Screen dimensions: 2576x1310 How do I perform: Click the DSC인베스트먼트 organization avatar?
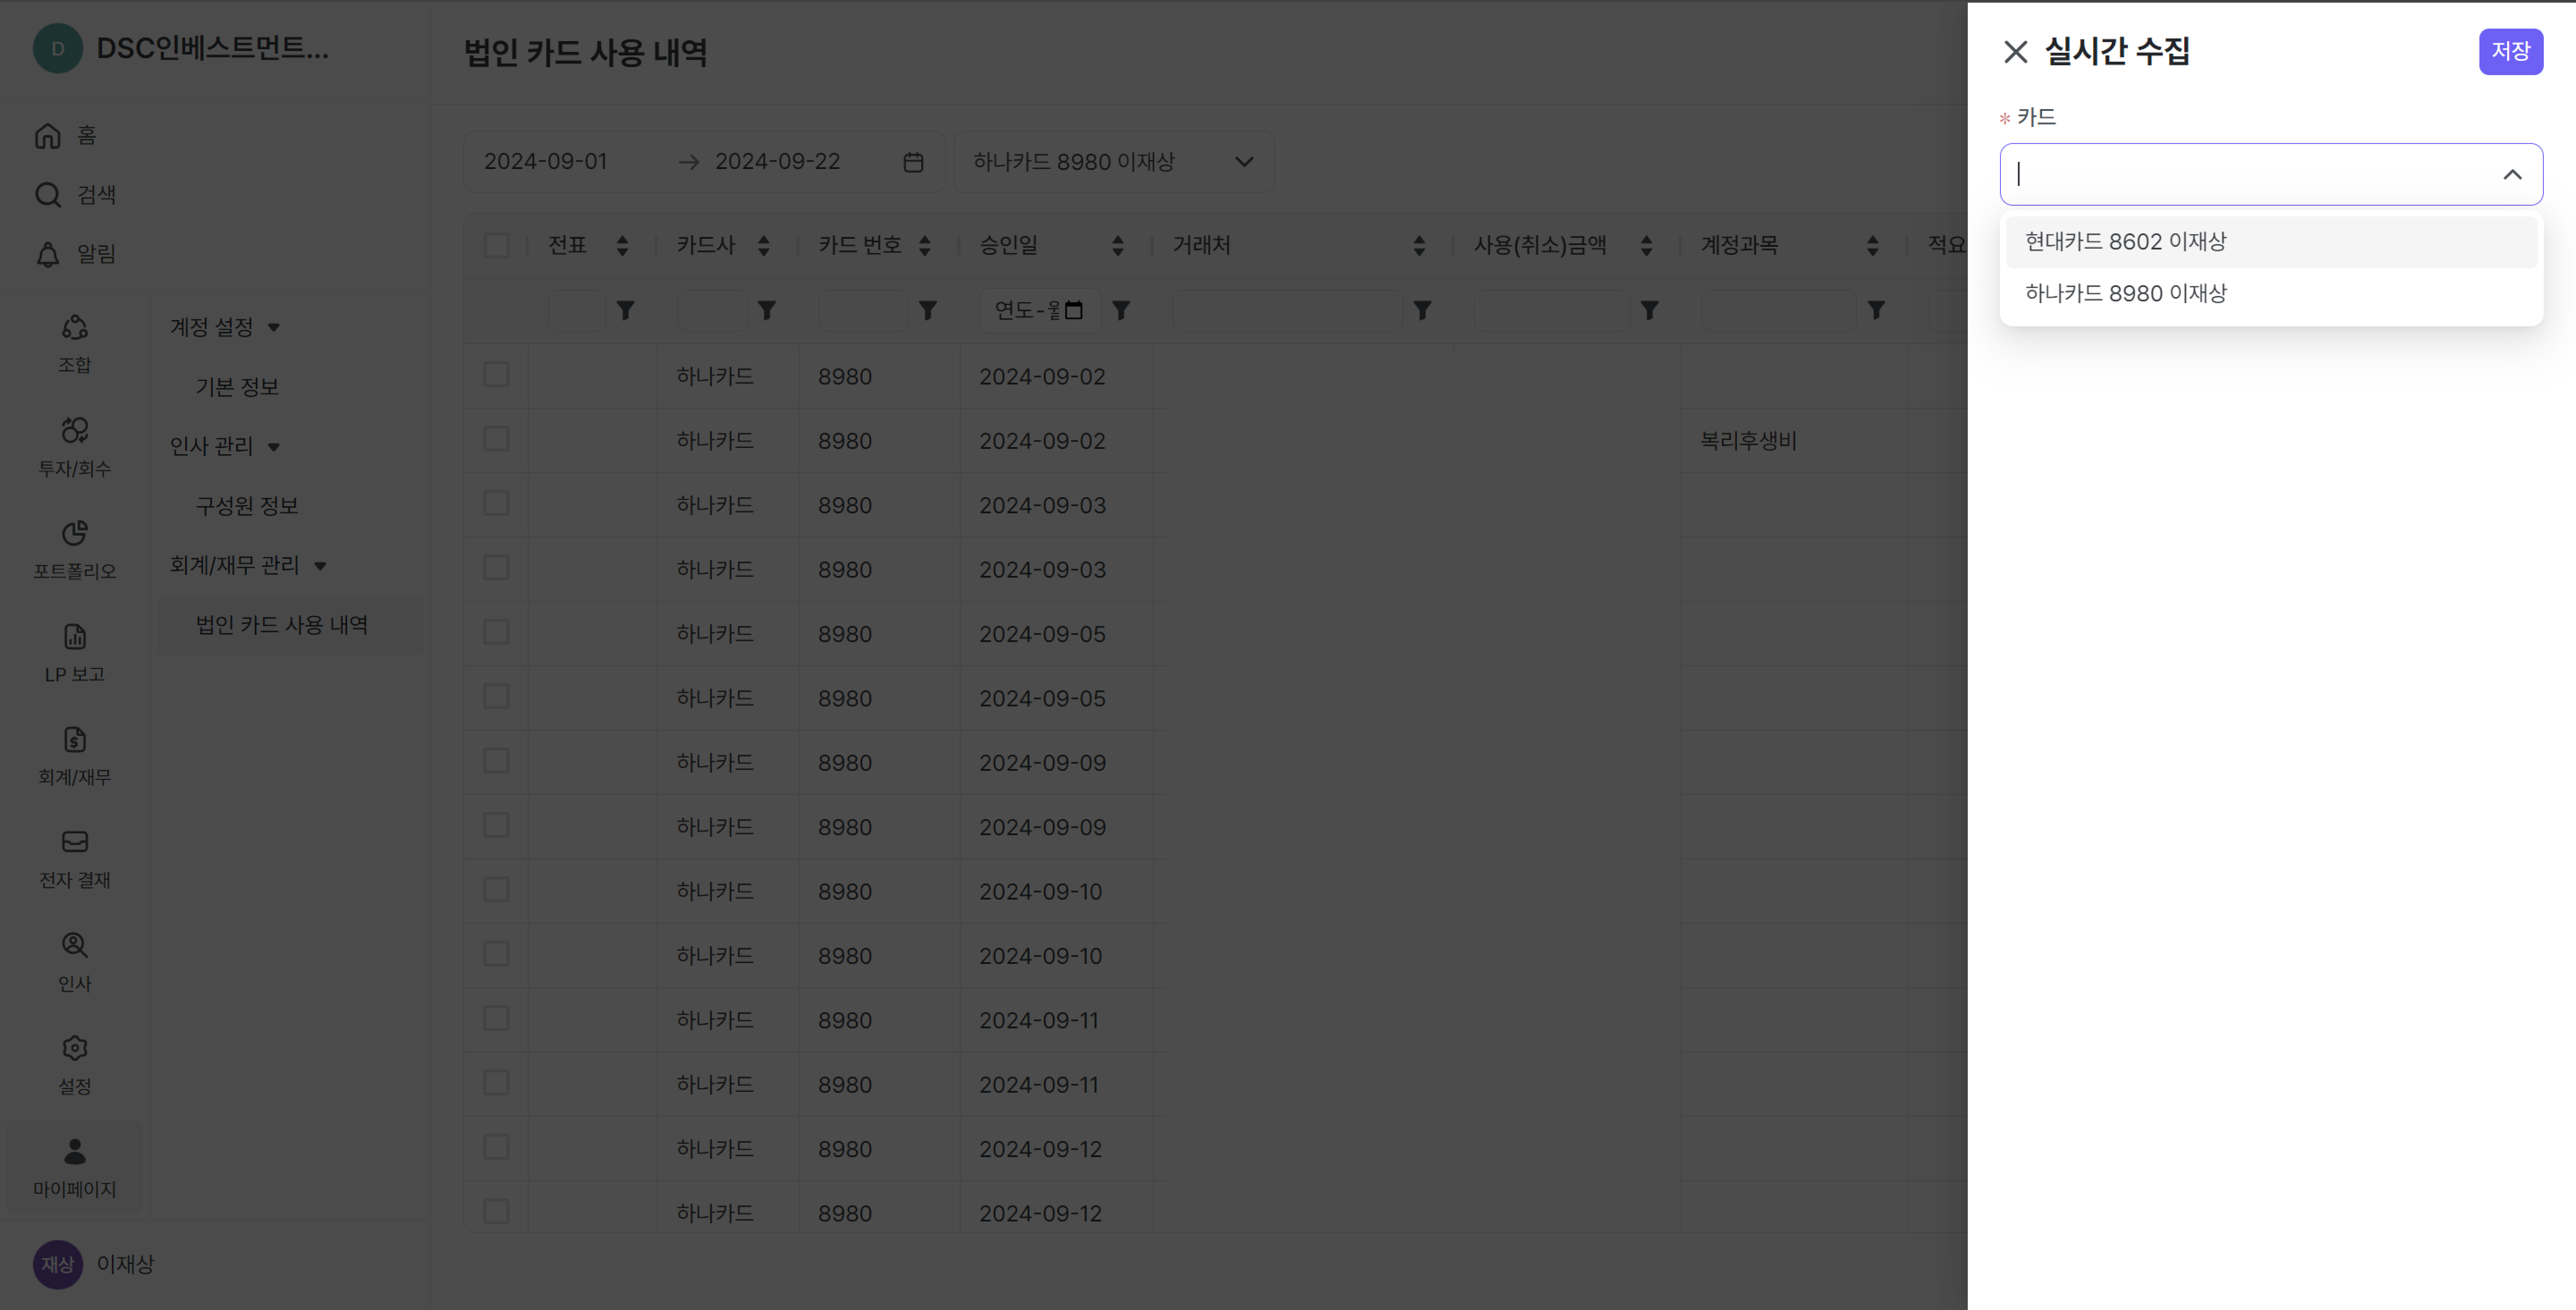[58, 48]
